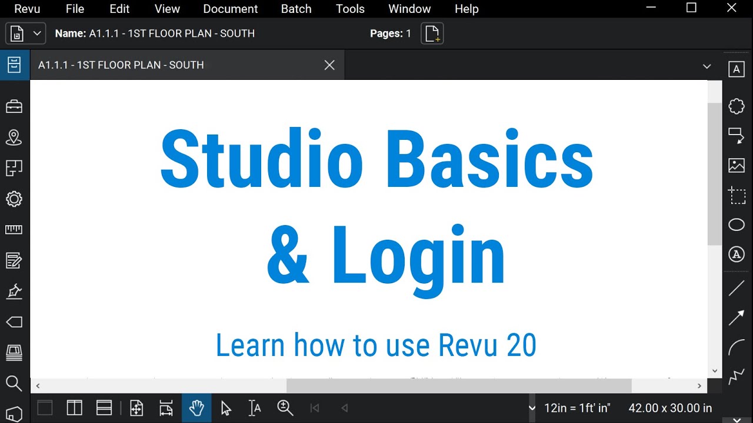Click the Fit Width button

(x=166, y=408)
